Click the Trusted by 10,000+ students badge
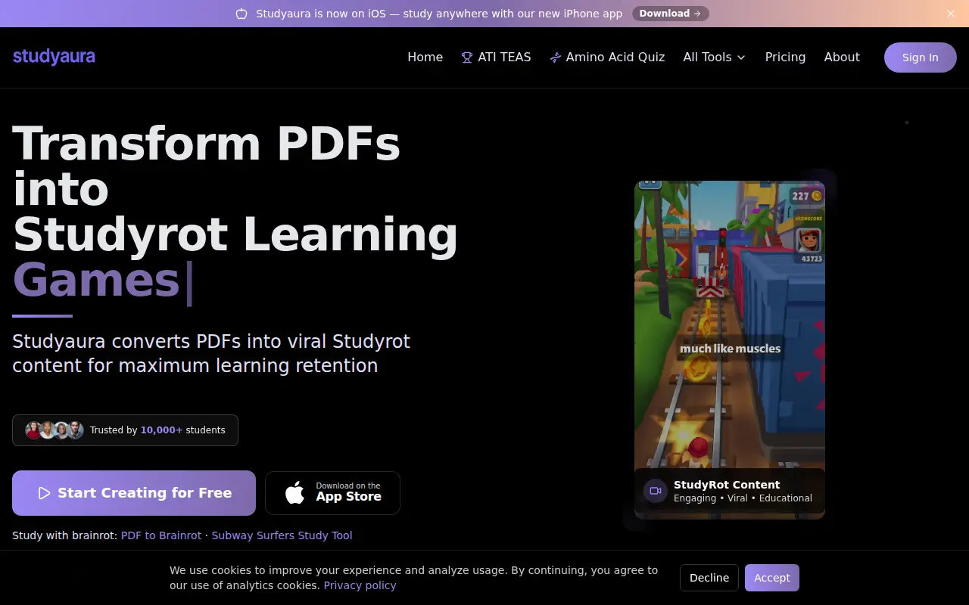Viewport: 969px width, 605px height. pyautogui.click(x=125, y=430)
